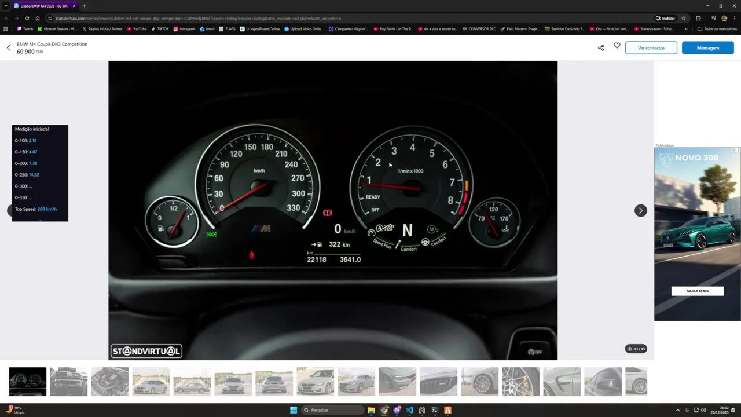This screenshot has height=417, width=741.
Task: Click the Pesquisar taskbar search box
Action: (x=332, y=410)
